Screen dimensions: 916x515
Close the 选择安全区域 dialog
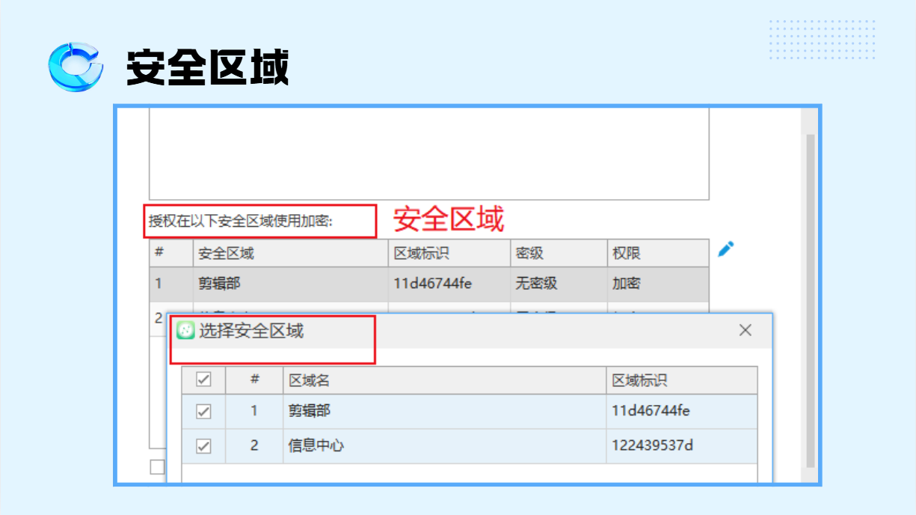[745, 330]
